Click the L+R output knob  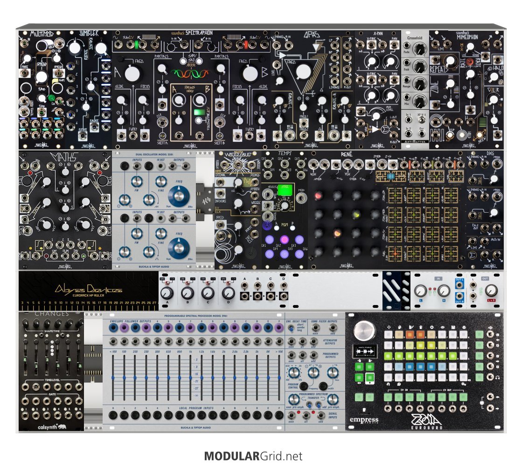[x=491, y=291]
